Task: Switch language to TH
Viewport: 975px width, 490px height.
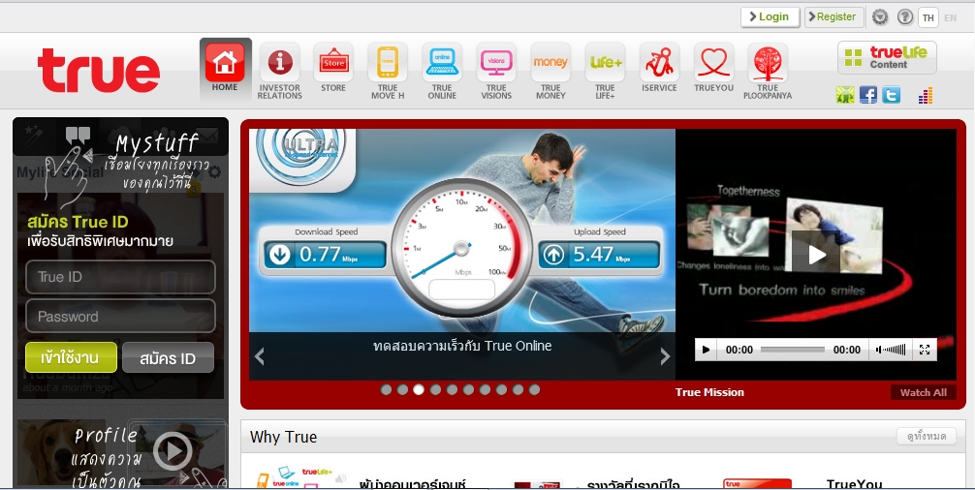Action: pos(928,18)
